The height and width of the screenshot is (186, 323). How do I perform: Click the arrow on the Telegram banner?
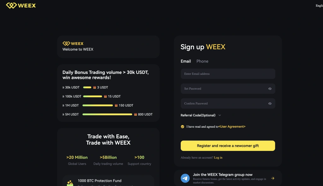273,178
